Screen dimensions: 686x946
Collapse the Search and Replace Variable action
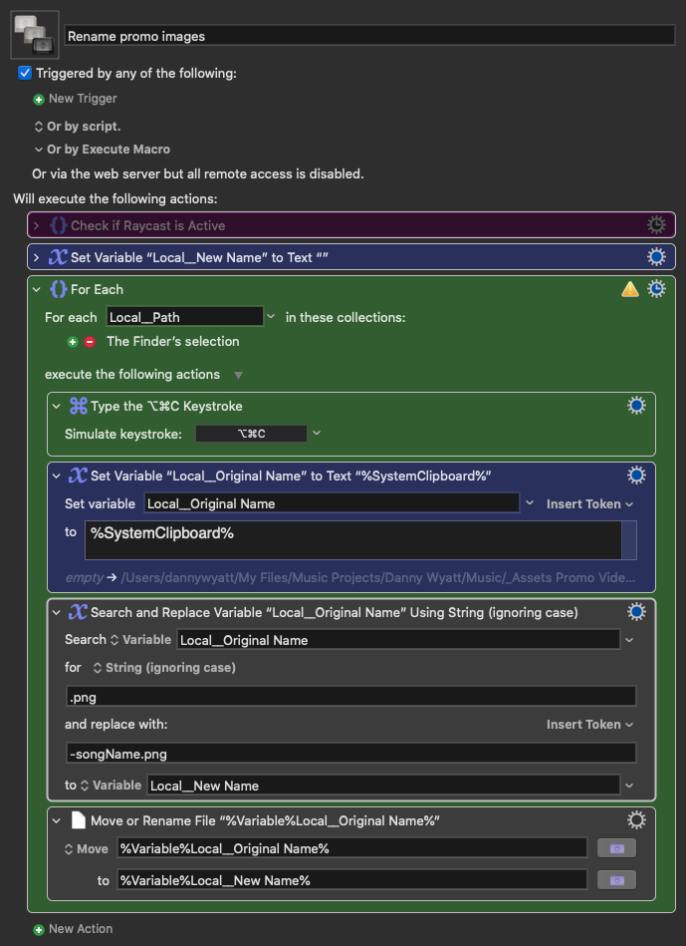57,612
